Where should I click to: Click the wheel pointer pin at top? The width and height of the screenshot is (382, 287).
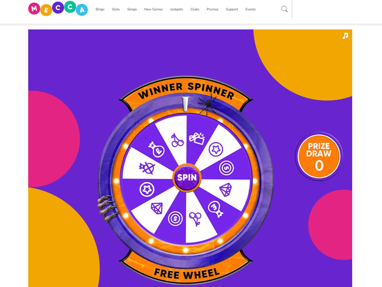coord(185,104)
